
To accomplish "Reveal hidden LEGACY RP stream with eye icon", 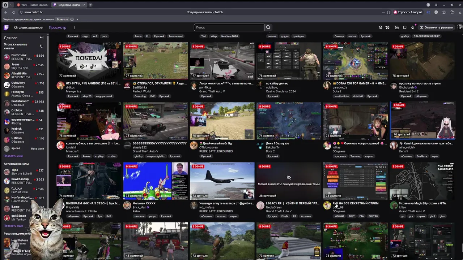I will coord(289,178).
